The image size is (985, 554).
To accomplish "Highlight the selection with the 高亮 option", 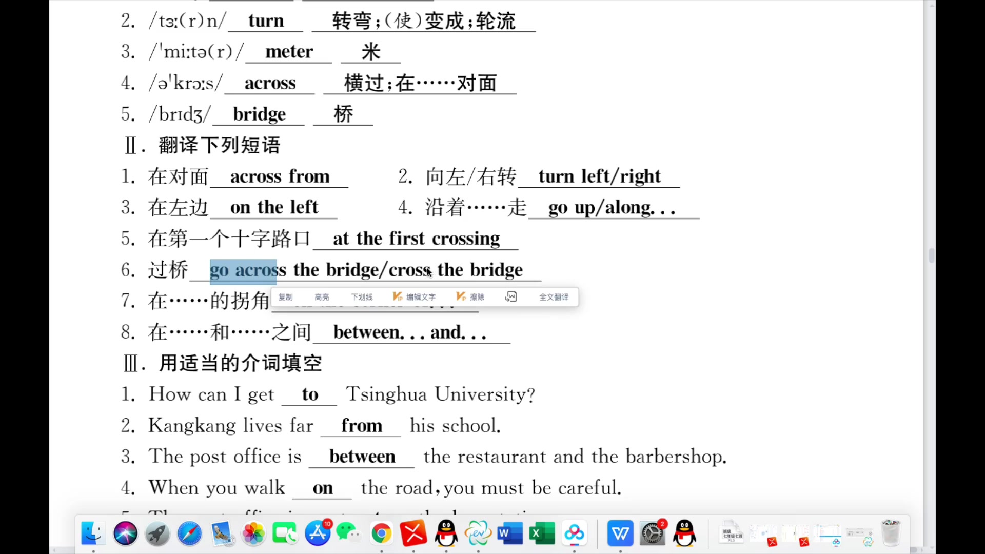I will coord(322,296).
